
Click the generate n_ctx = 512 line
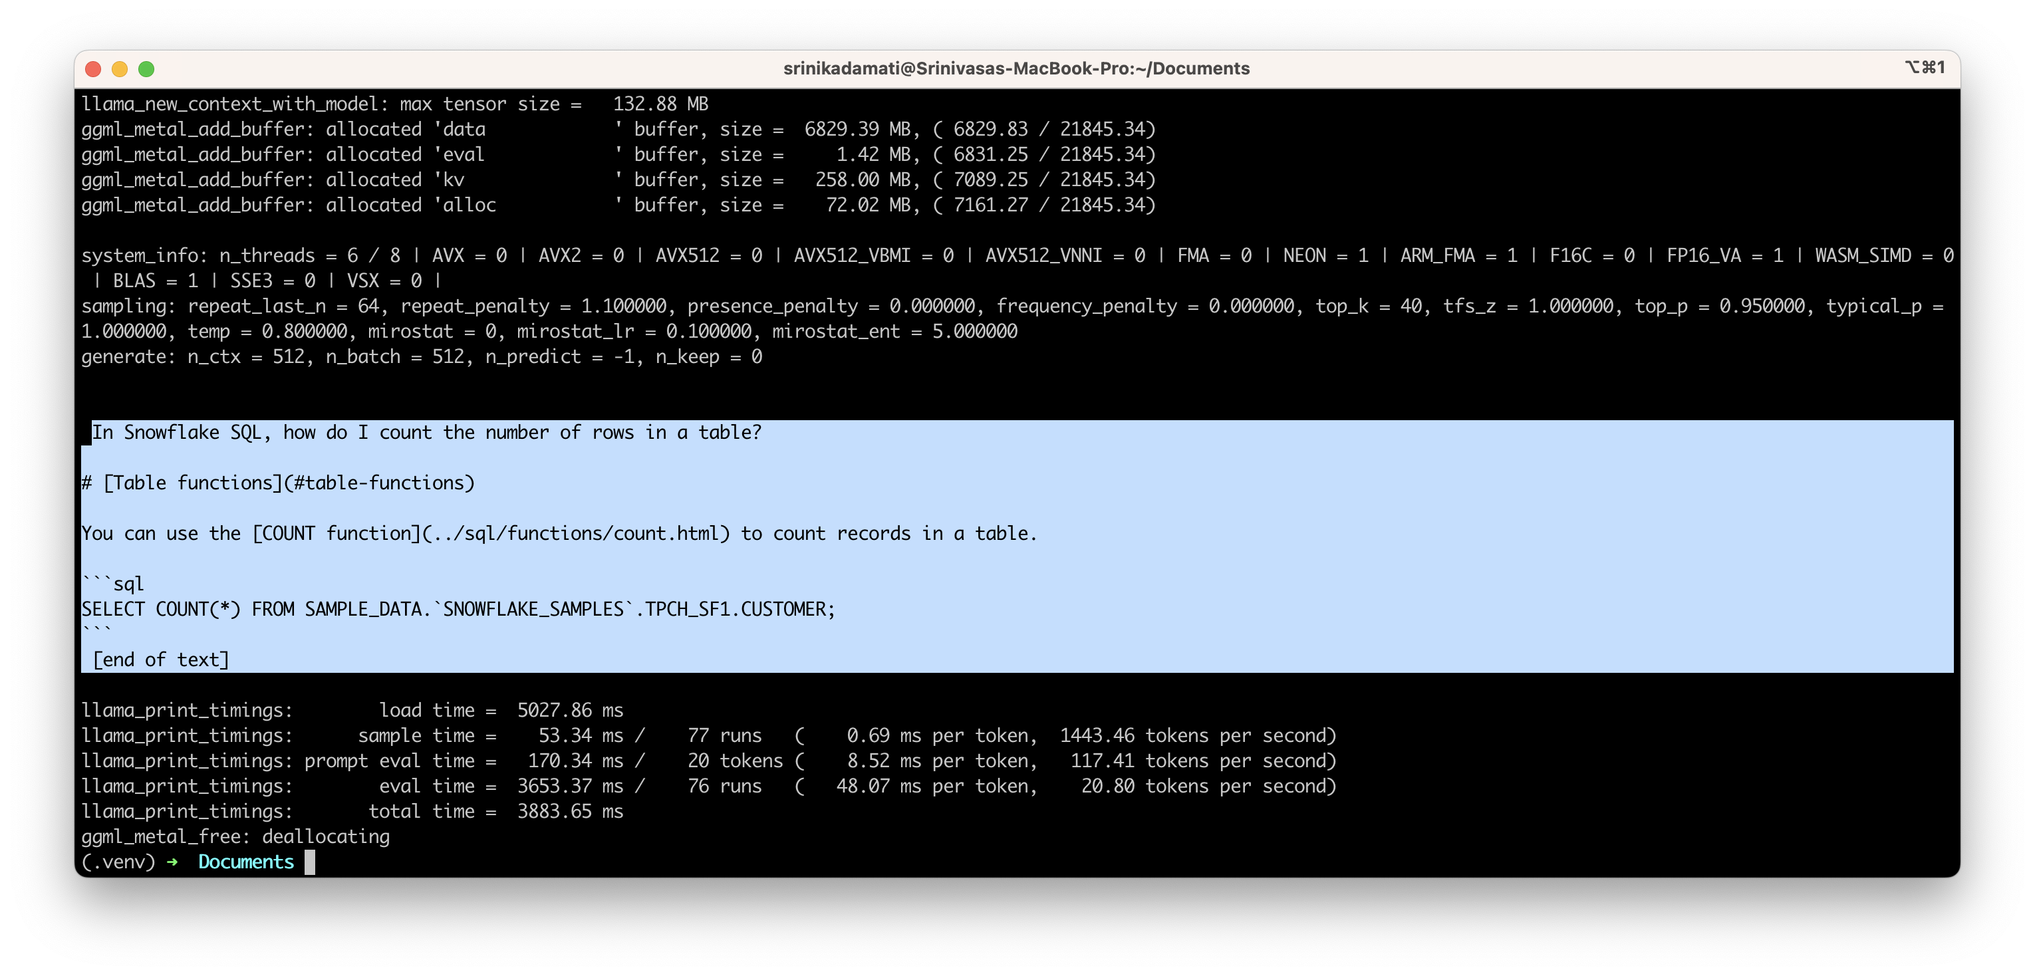(x=421, y=356)
